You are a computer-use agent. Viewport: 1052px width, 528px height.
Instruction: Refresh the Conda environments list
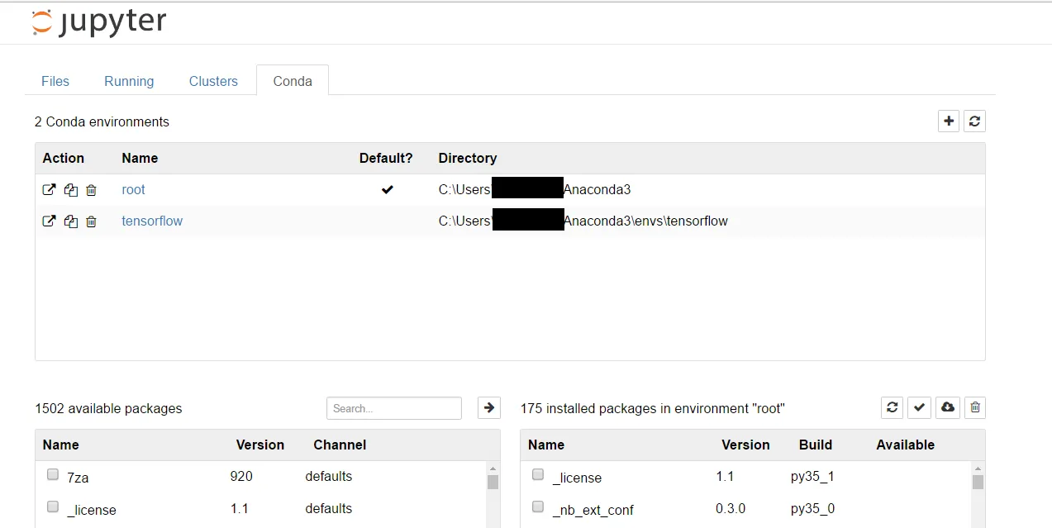(975, 121)
